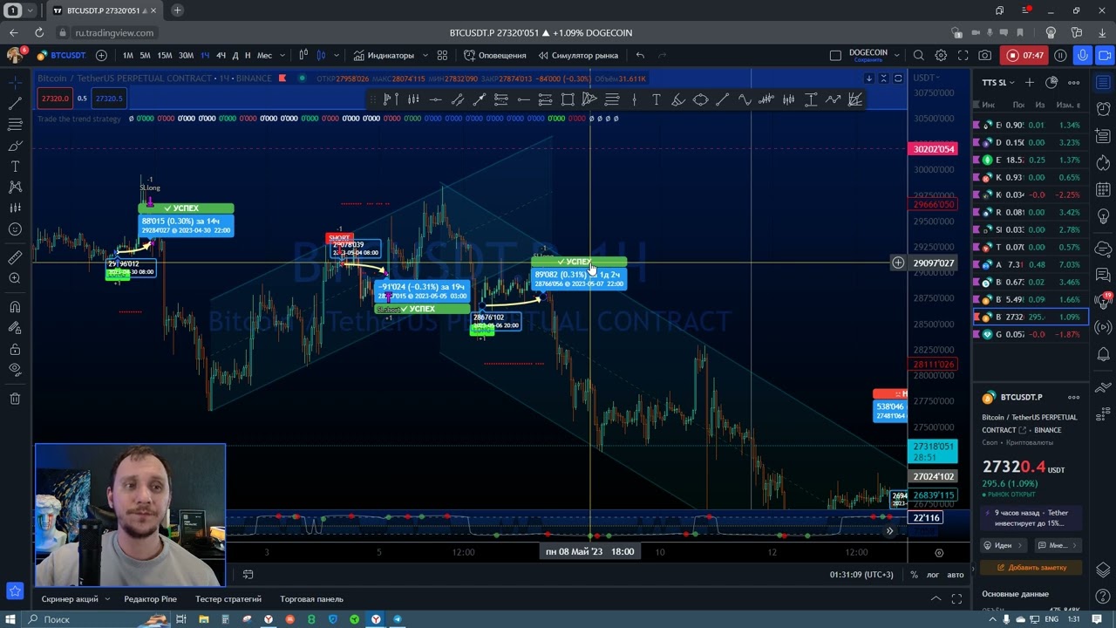Open the Оповещения alerts button
The height and width of the screenshot is (628, 1116).
click(x=495, y=55)
